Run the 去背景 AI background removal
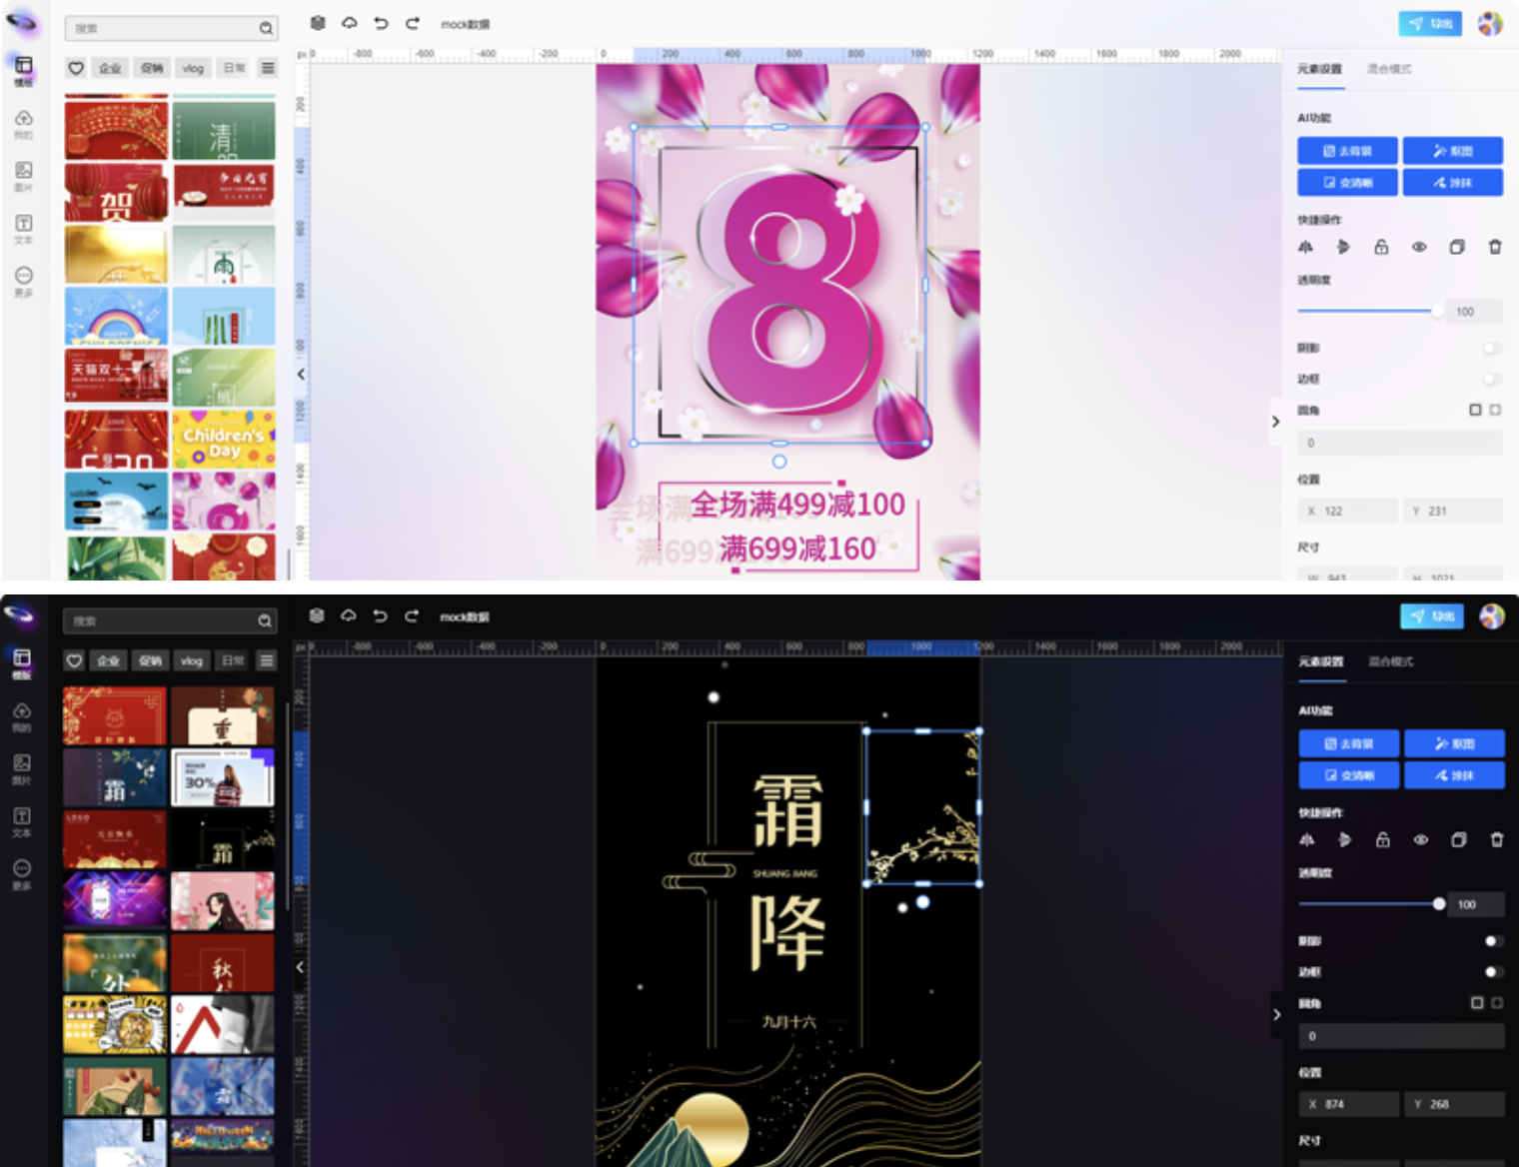 coord(1347,150)
